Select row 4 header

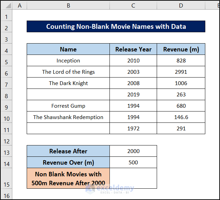coord(7,49)
